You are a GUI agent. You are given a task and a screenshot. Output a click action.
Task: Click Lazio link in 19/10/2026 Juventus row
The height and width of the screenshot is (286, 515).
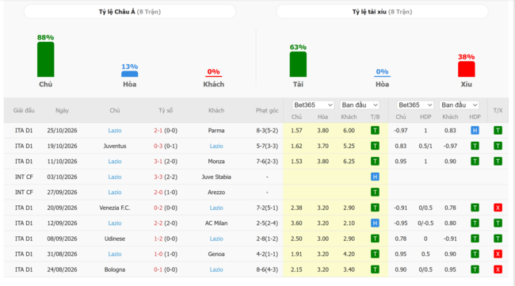point(216,146)
